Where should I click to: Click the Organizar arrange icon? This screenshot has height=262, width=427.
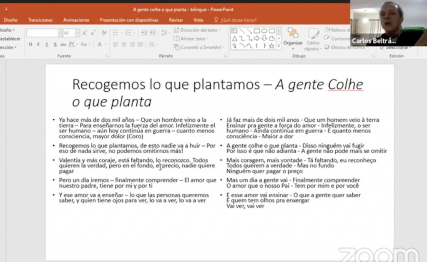(293, 37)
